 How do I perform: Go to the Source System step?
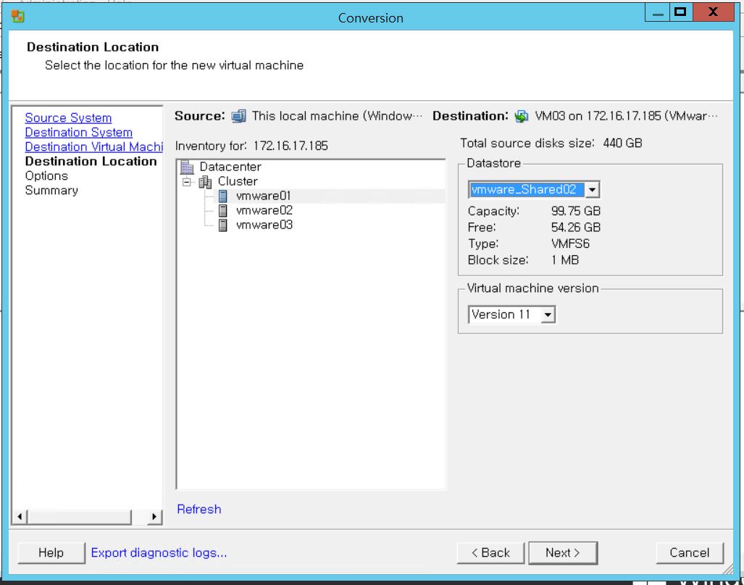68,117
